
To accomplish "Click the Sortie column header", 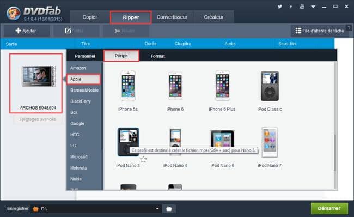I will coord(11,44).
